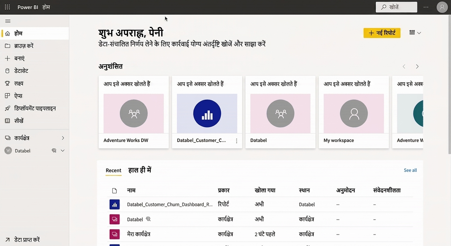Click the ब्राउज़ करें folder icon
This screenshot has height=246, width=451.
click(x=8, y=46)
